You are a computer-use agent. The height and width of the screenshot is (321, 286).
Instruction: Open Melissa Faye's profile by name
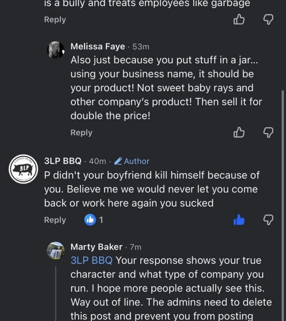98,46
